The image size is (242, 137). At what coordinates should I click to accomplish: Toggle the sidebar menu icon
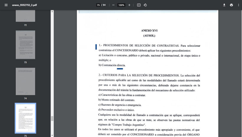coord(6,5)
